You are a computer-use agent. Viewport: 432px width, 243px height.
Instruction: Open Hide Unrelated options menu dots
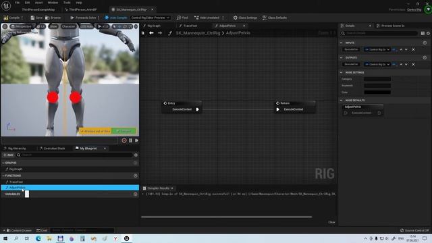tap(223, 18)
